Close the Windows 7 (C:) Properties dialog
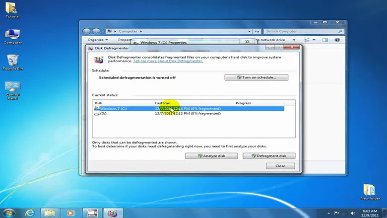This screenshot has width=387, height=218. pyautogui.click(x=247, y=42)
